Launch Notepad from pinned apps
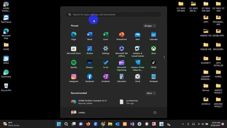This screenshot has width=227, height=128. [154, 78]
